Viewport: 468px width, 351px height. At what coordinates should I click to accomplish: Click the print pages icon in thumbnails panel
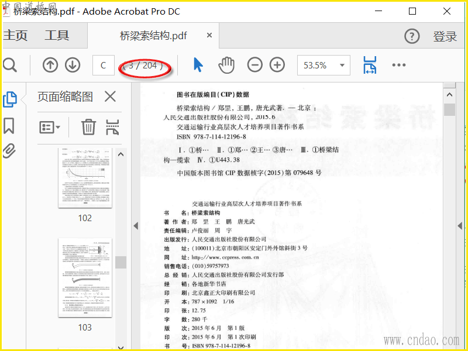[x=112, y=127]
